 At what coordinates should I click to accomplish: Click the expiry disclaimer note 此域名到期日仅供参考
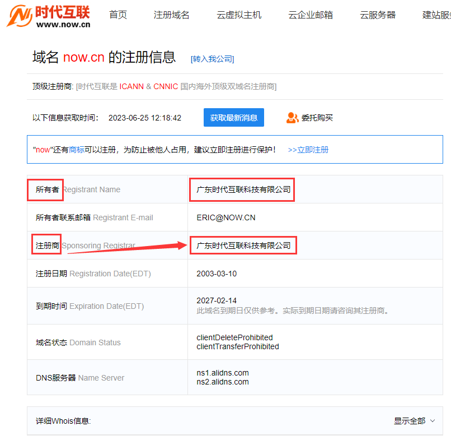point(293,311)
